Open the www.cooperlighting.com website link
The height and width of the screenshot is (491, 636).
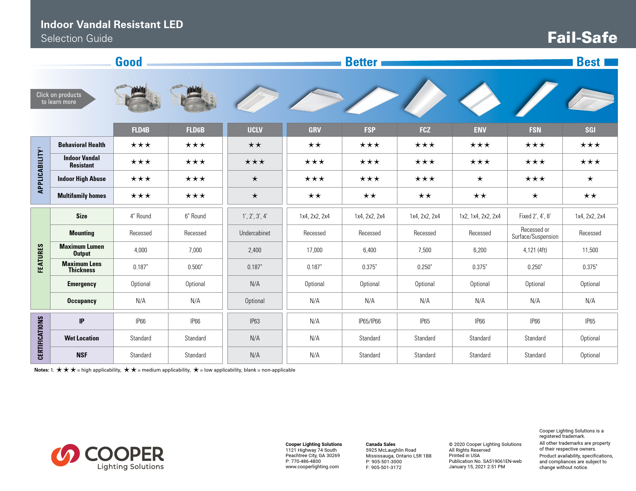coord(311,468)
